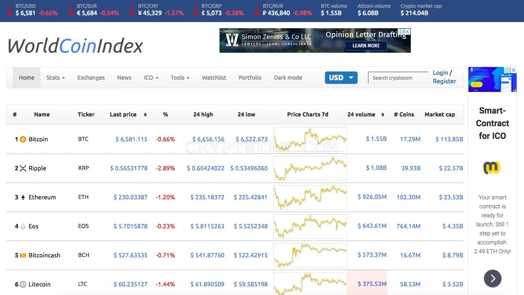Click the Ticker column header

coord(86,115)
